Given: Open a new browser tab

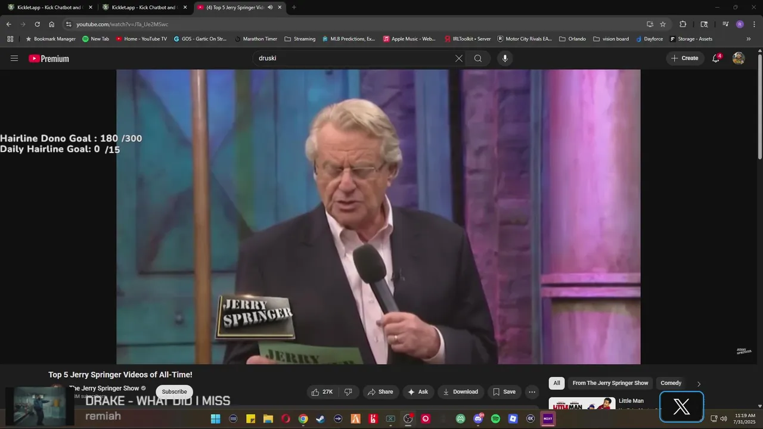Looking at the screenshot, I should tap(294, 7).
